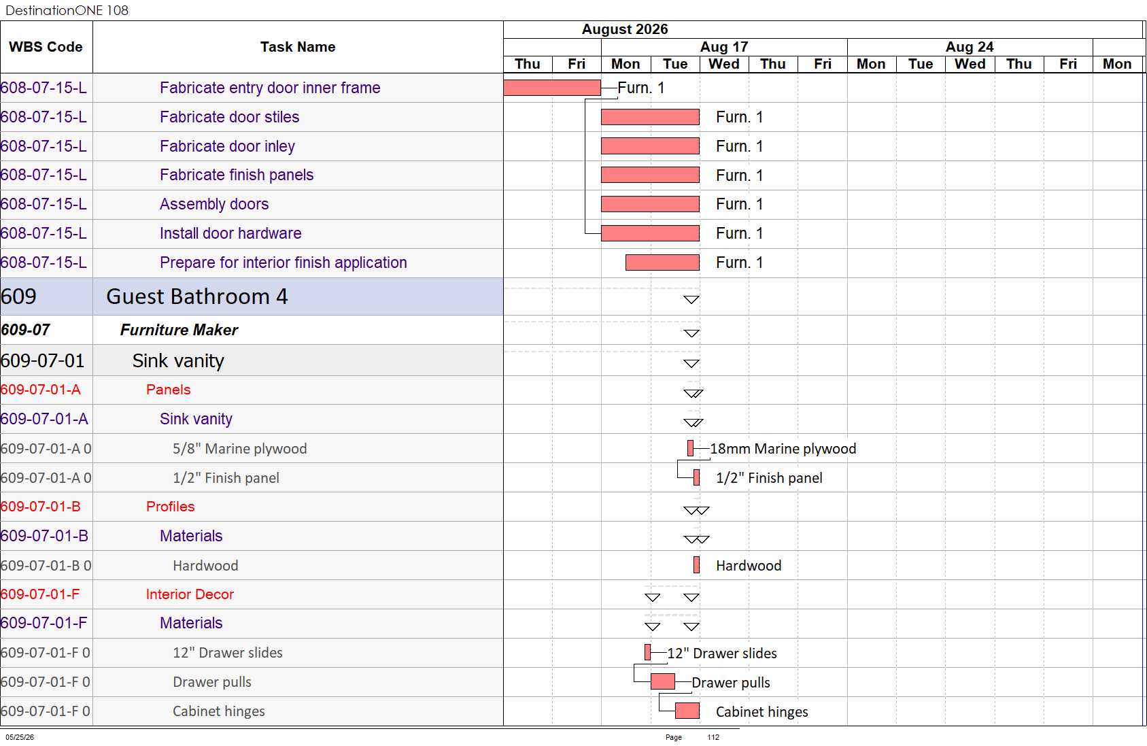Screen dimensions: 1147x746
Task: Click the Profiles row summary marker
Action: point(696,510)
